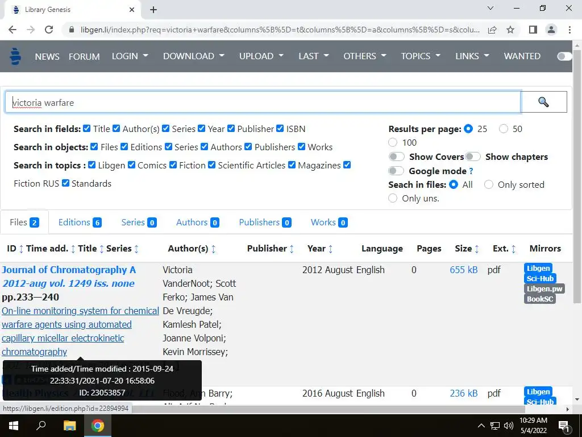Open NEWS in the navbar

tap(47, 56)
